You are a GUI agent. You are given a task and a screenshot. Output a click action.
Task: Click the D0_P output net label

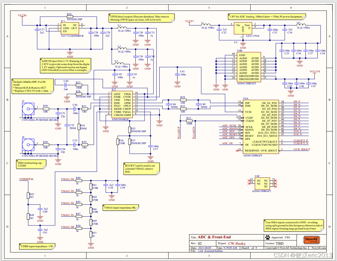(x=297, y=102)
